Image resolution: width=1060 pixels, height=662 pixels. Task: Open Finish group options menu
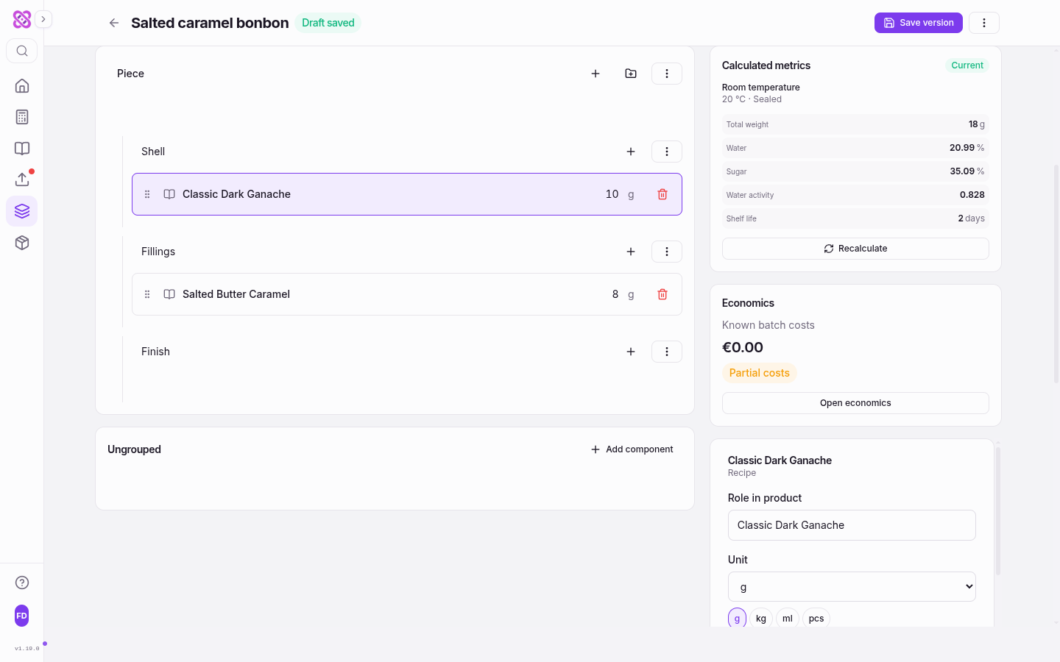[667, 352]
